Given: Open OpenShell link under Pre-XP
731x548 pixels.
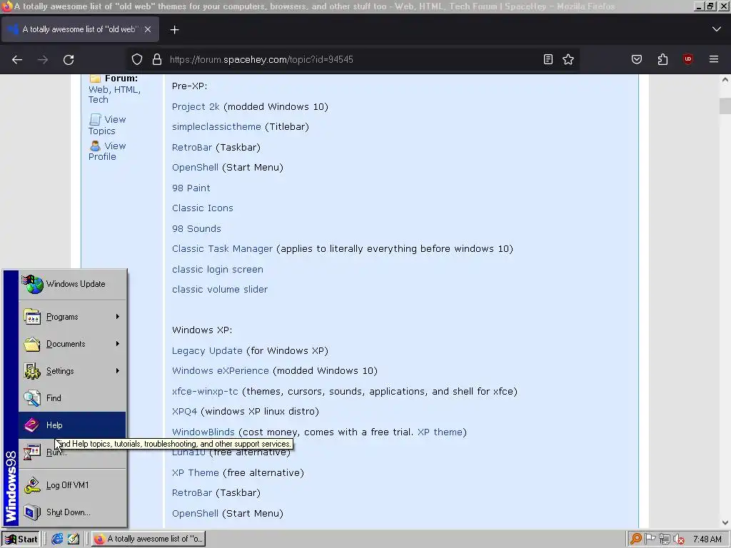Looking at the screenshot, I should [x=195, y=167].
